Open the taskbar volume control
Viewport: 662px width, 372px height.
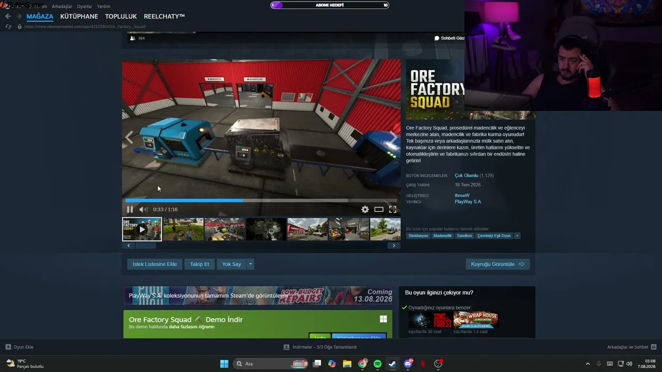[629, 364]
